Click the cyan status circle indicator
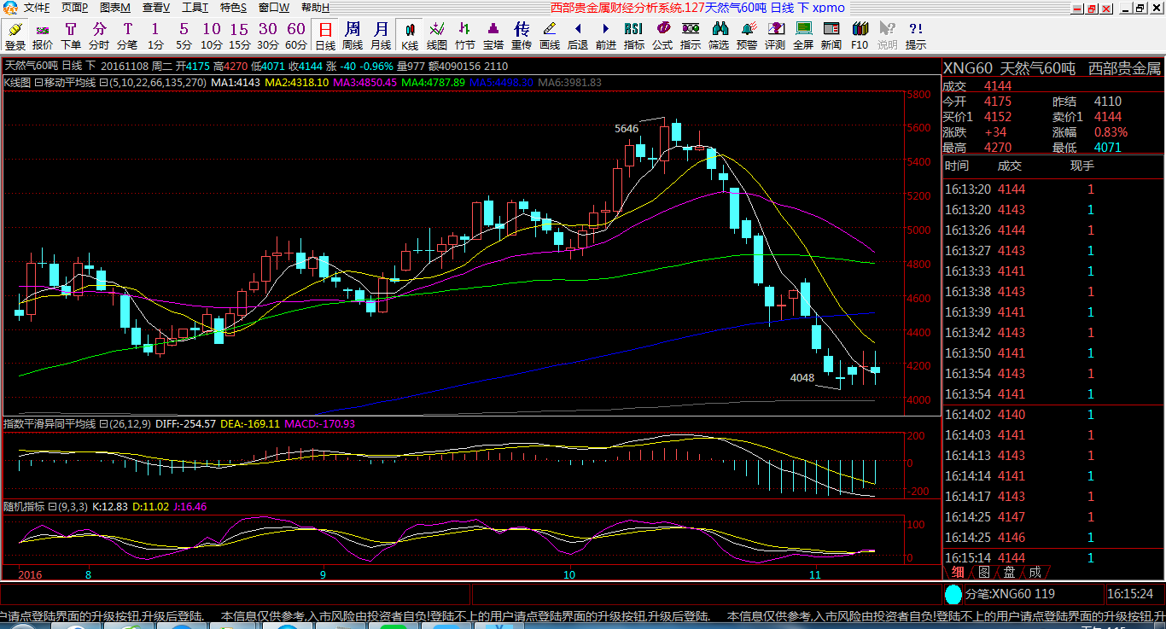 click(x=953, y=593)
